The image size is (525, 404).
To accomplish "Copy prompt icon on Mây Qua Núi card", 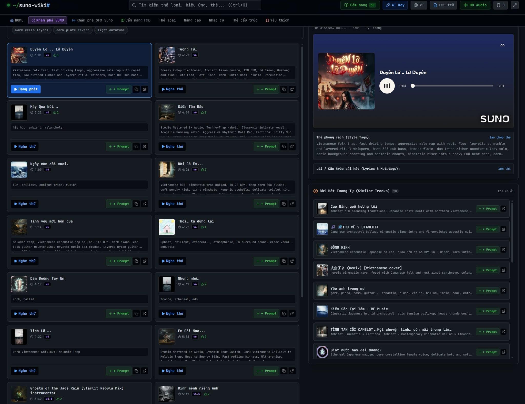I will point(136,147).
